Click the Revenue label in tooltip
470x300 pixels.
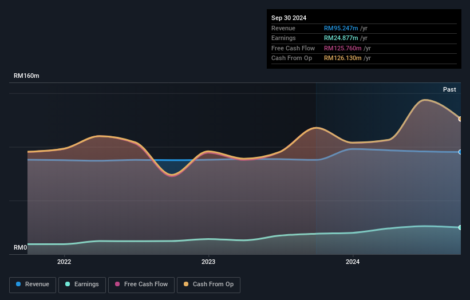click(283, 28)
